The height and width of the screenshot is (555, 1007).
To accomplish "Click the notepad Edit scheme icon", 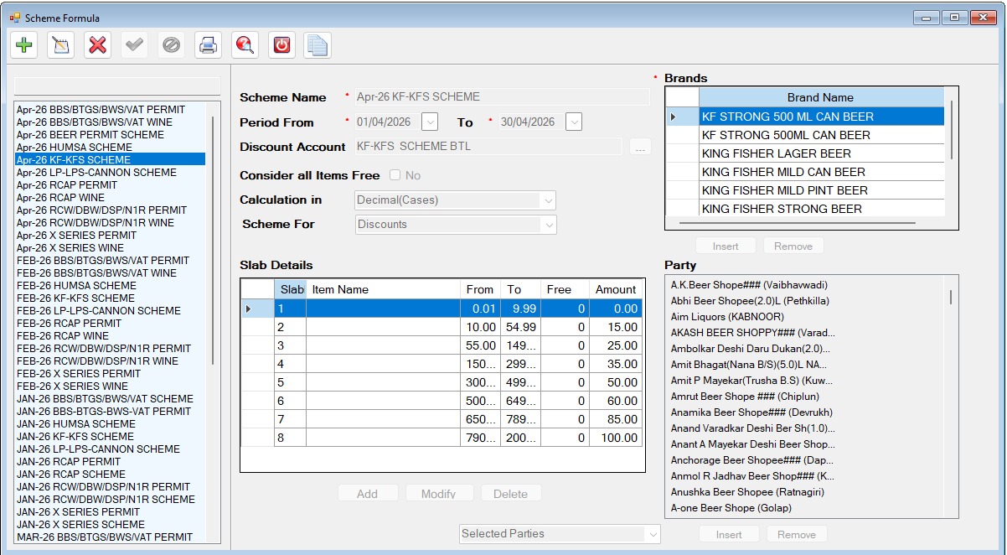I will coord(61,45).
